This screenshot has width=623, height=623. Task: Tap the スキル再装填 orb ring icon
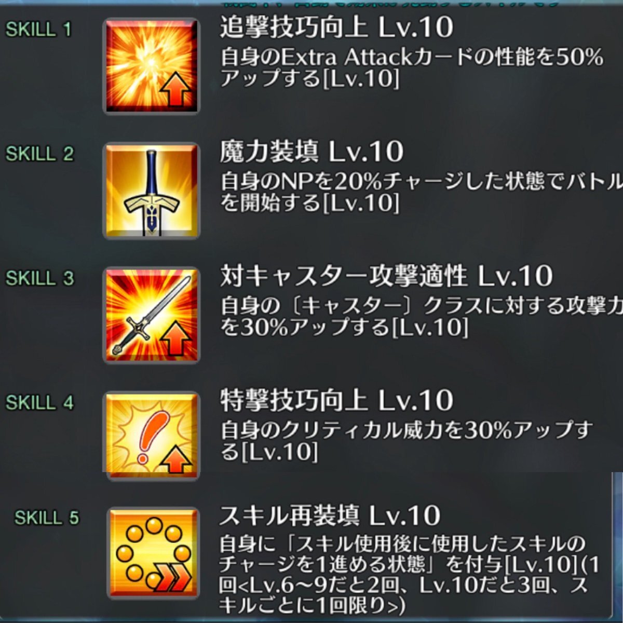[154, 553]
